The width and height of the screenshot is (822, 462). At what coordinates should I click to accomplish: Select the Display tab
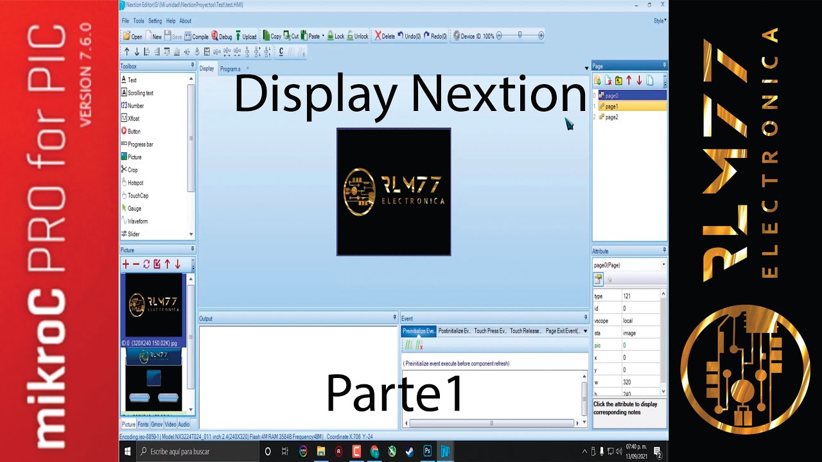tap(207, 69)
